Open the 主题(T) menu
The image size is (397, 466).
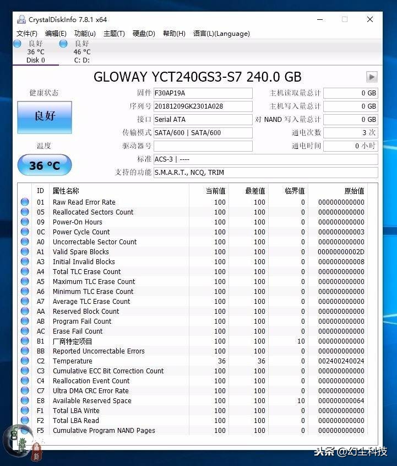pos(114,34)
